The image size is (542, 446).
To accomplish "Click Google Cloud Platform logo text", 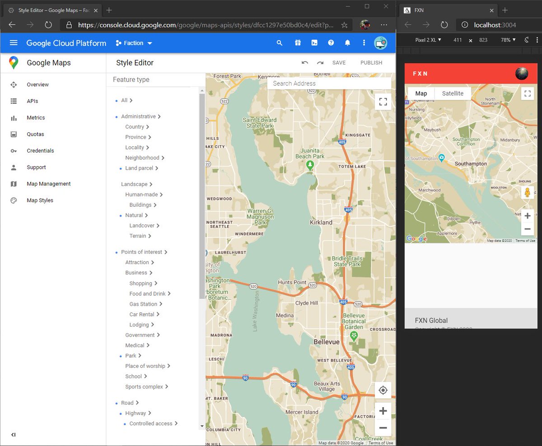I will point(66,43).
